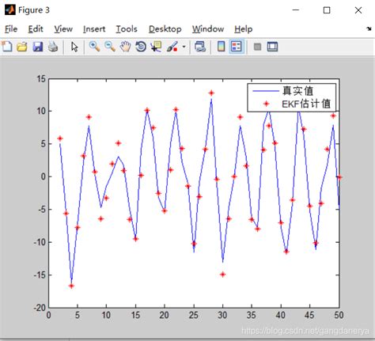Open a file with the folder icon

pyautogui.click(x=22, y=47)
